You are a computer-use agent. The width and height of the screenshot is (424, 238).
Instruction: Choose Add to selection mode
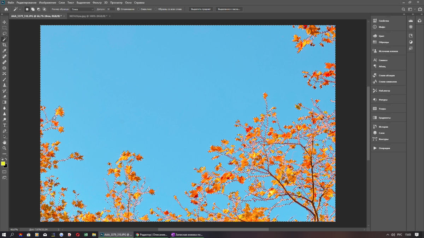click(x=33, y=9)
